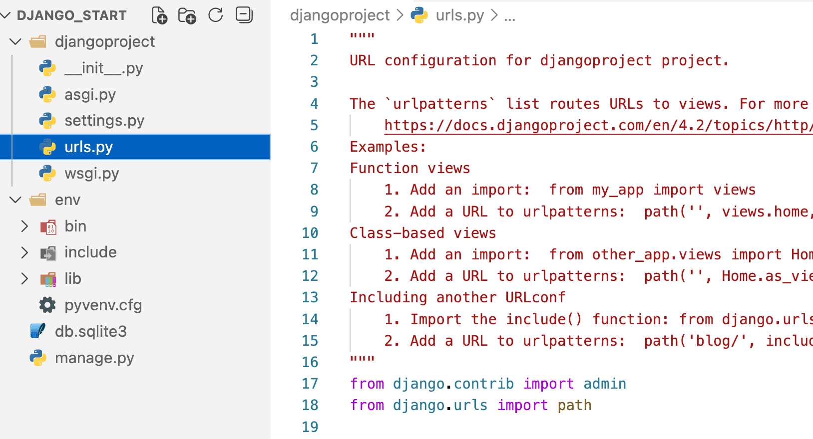Open db.sqlite3 file
Screen dimensions: 813x439
point(91,331)
